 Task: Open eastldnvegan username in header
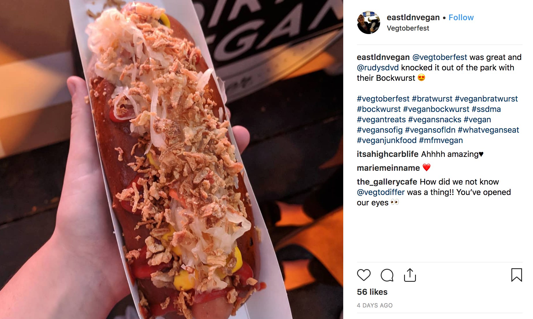pyautogui.click(x=413, y=17)
